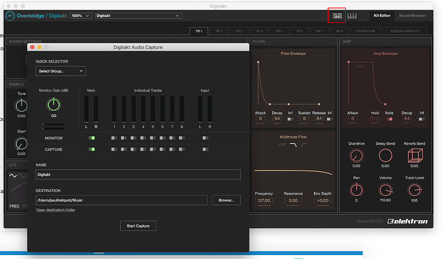Viewport: 447px width, 259px height.
Task: Set Multimode Filter to OFF
Action: tap(282, 145)
